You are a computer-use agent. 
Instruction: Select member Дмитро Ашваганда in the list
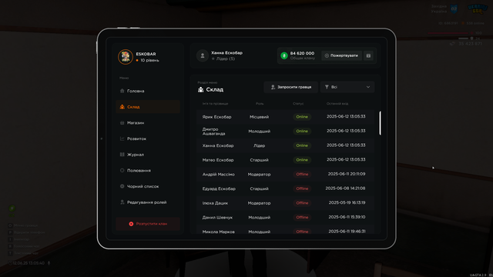214,132
